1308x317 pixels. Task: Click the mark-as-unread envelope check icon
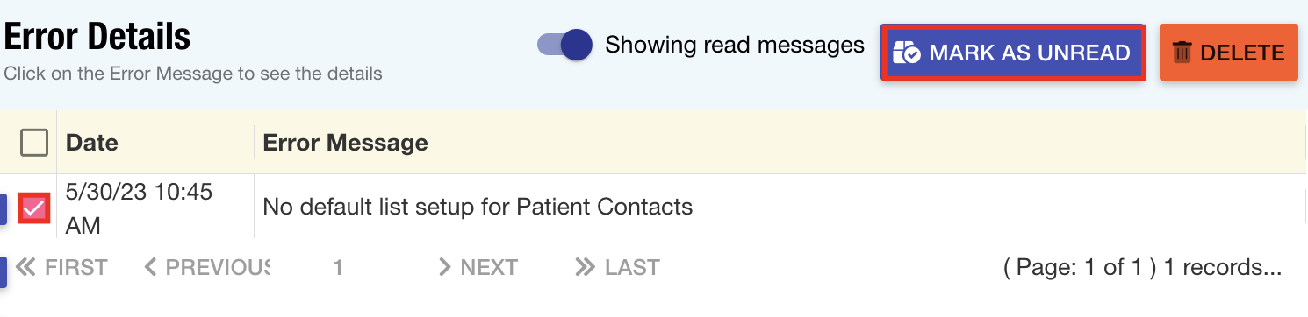[x=906, y=53]
